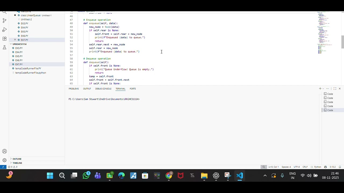Select EX5.PY in open editors list

pyautogui.click(x=24, y=32)
